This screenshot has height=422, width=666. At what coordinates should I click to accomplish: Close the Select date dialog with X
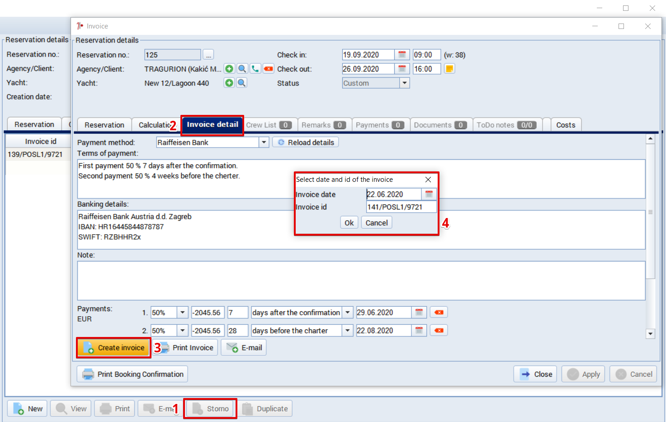point(428,180)
